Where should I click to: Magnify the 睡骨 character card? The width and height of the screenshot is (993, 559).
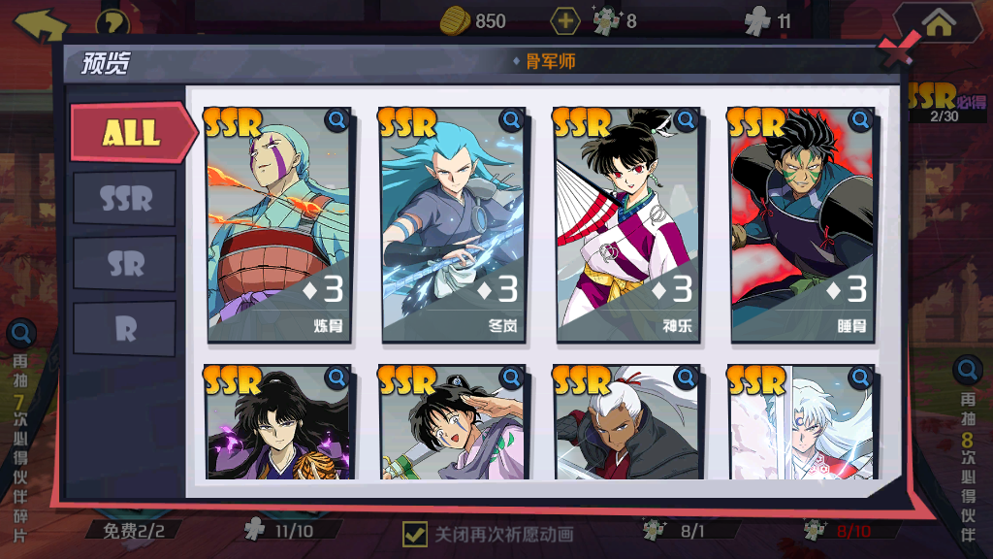click(x=861, y=119)
